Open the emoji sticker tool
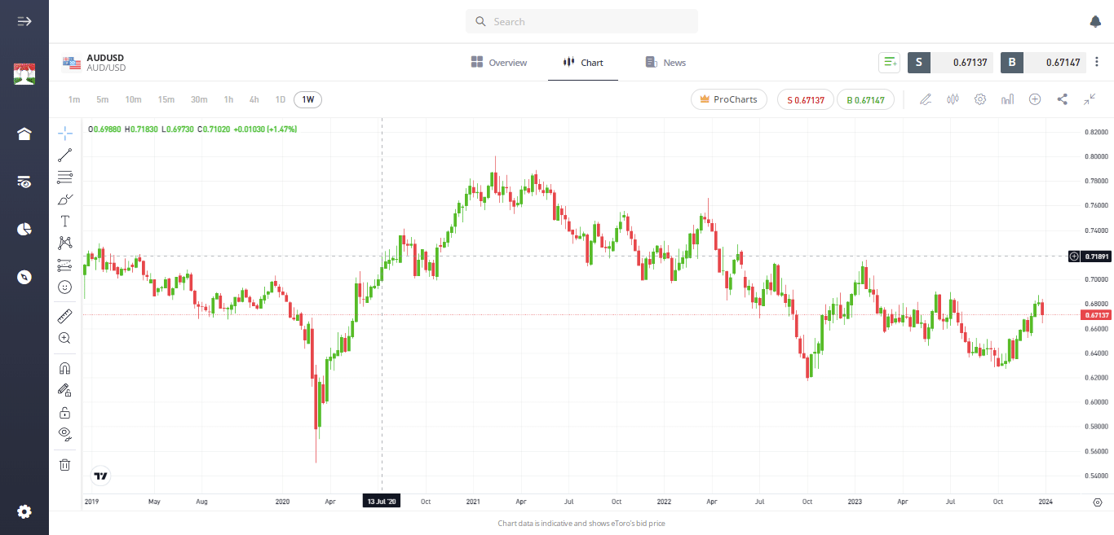This screenshot has width=1114, height=535. point(64,287)
